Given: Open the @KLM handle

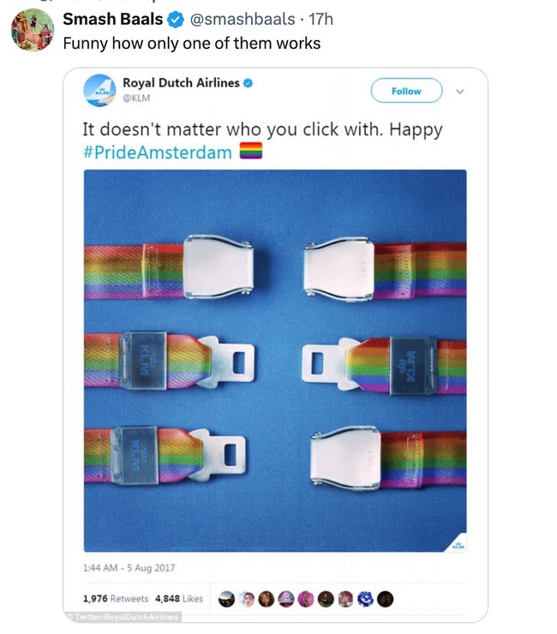Looking at the screenshot, I should click(136, 99).
